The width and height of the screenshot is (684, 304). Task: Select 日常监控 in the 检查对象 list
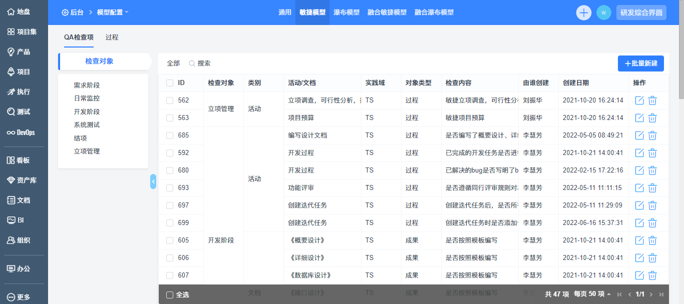click(87, 98)
